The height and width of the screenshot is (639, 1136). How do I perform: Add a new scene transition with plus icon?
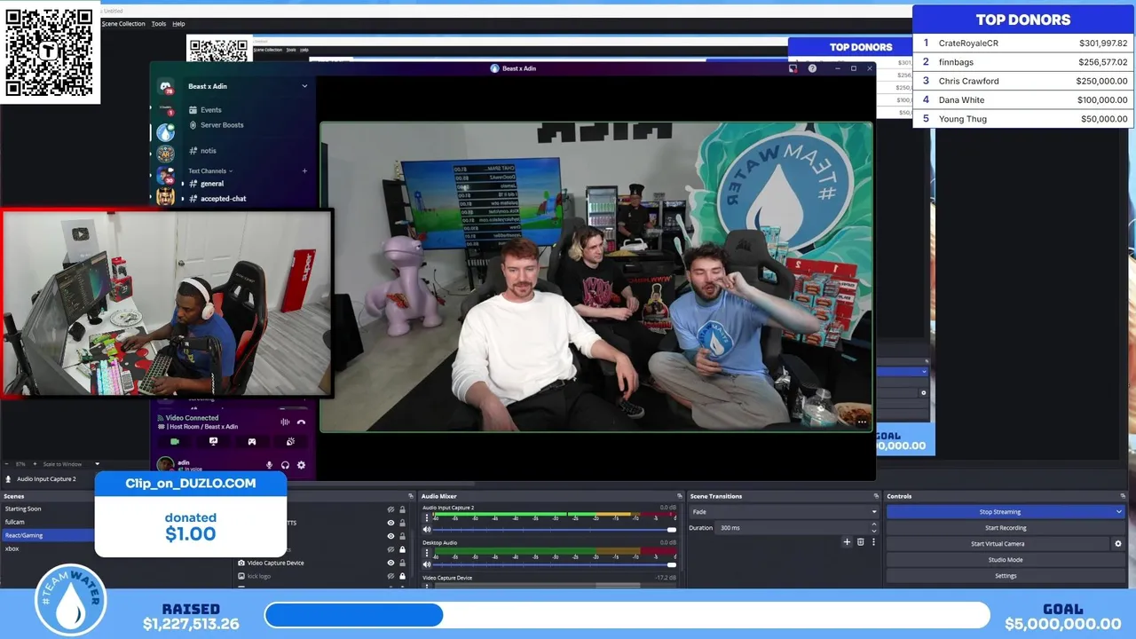(x=847, y=541)
